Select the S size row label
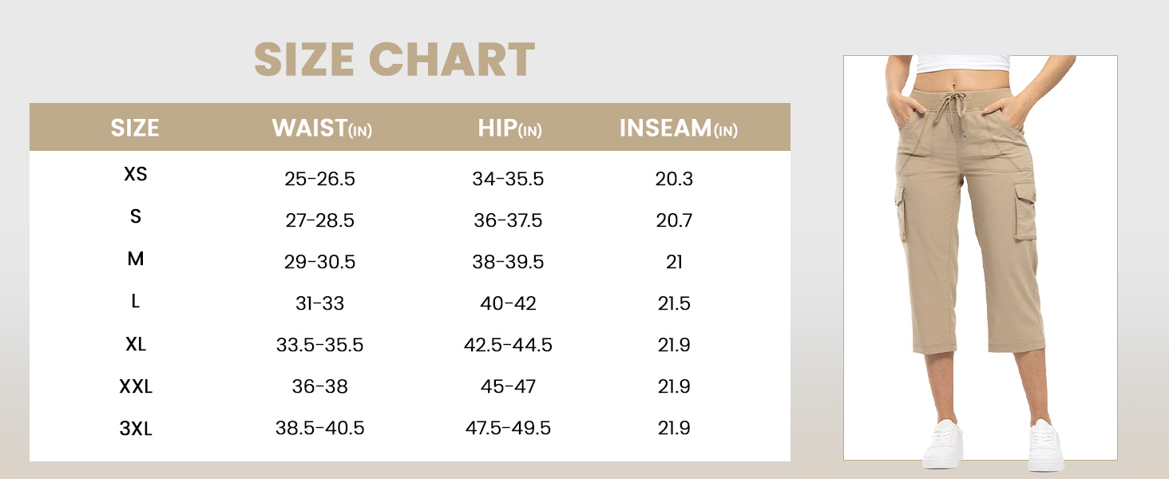1169x479 pixels. point(136,216)
